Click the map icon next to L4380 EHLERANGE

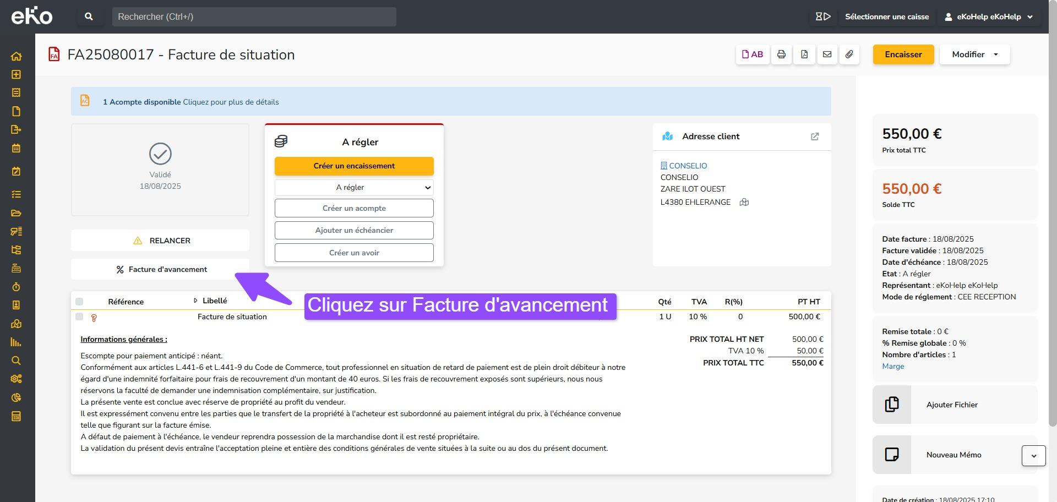(744, 202)
